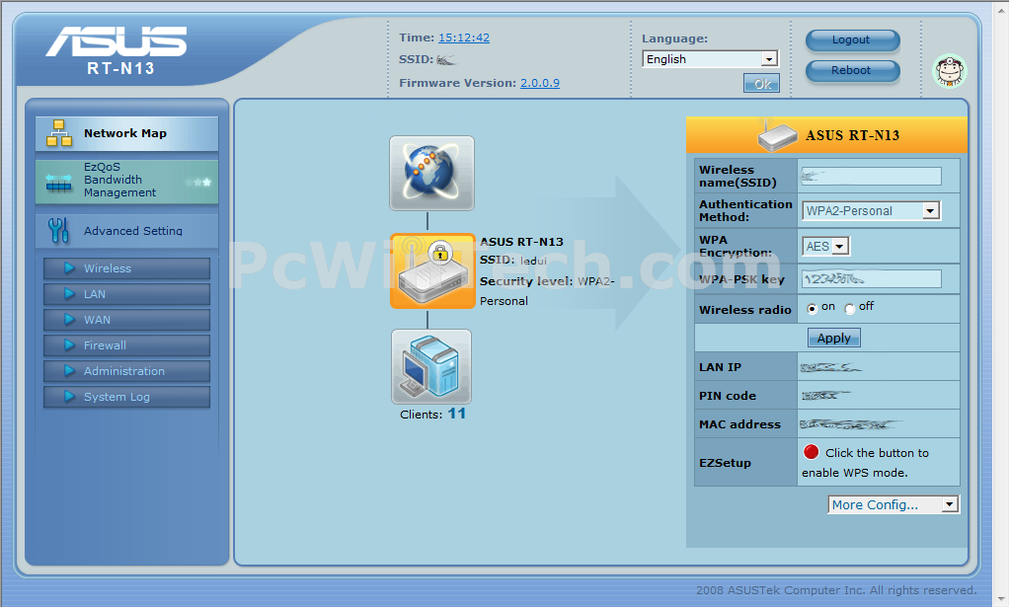Click the firmware version 2.0.0.9 link
Screen dimensions: 1009x607
[540, 83]
